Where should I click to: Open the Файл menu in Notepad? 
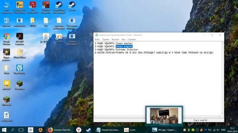pyautogui.click(x=97, y=40)
